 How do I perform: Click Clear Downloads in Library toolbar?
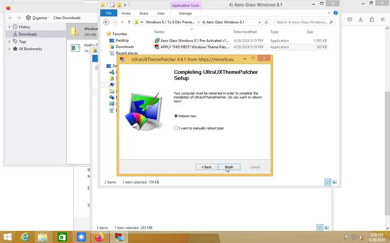(x=67, y=18)
